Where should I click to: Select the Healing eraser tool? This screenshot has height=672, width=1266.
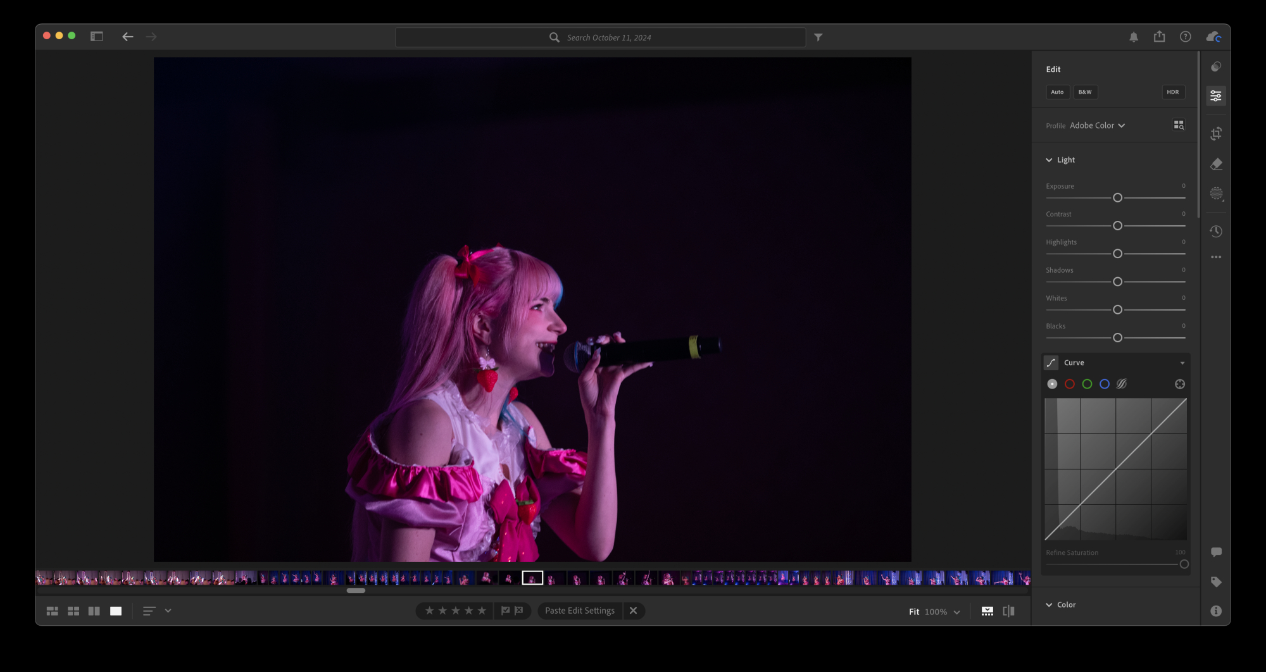click(x=1216, y=165)
